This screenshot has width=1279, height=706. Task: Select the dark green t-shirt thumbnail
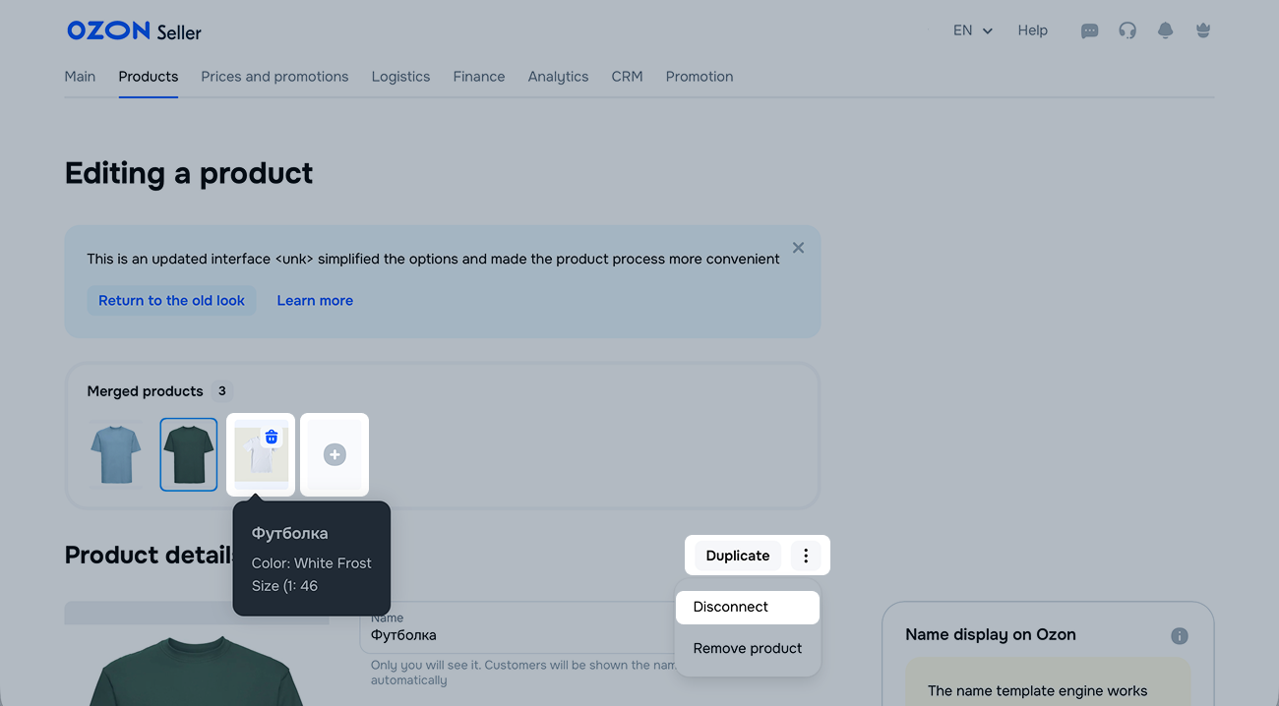[189, 454]
